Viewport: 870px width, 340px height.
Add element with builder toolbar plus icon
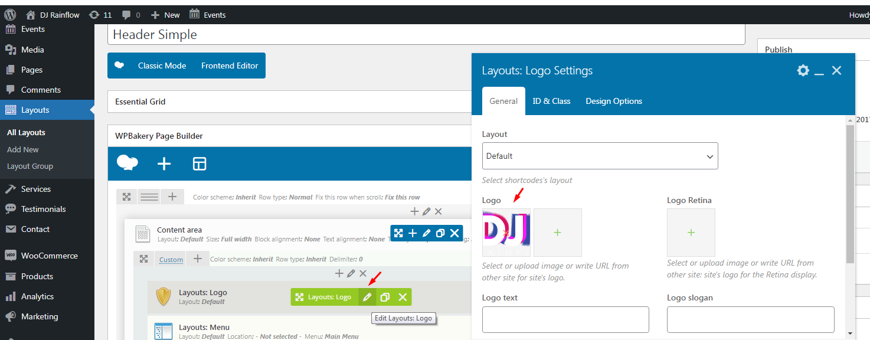click(164, 164)
